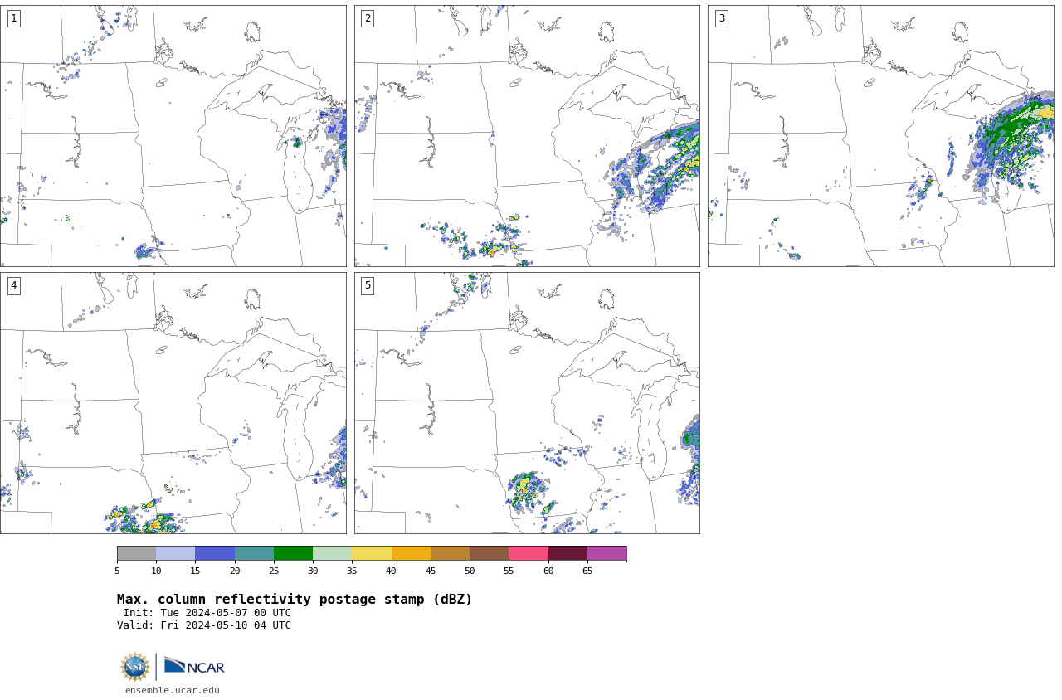This screenshot has height=700, width=1062.
Task: Click the colorbar tick label 65
Action: tap(587, 571)
